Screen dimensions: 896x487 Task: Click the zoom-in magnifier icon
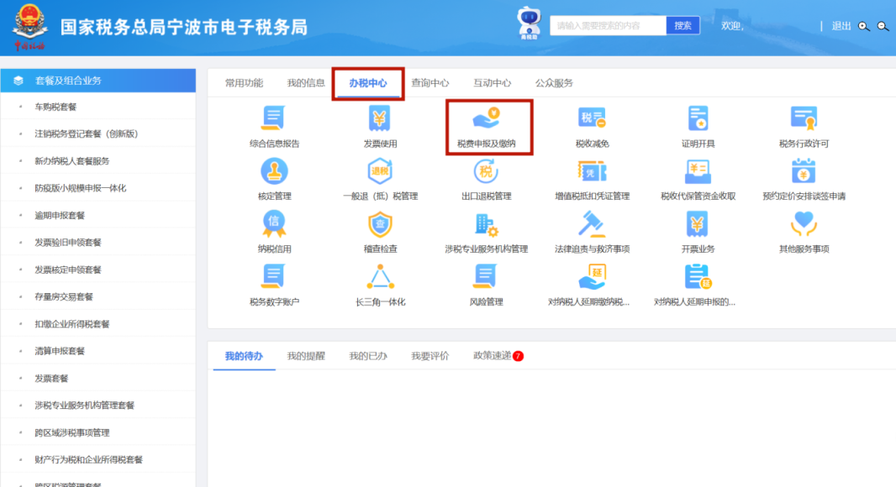point(863,26)
